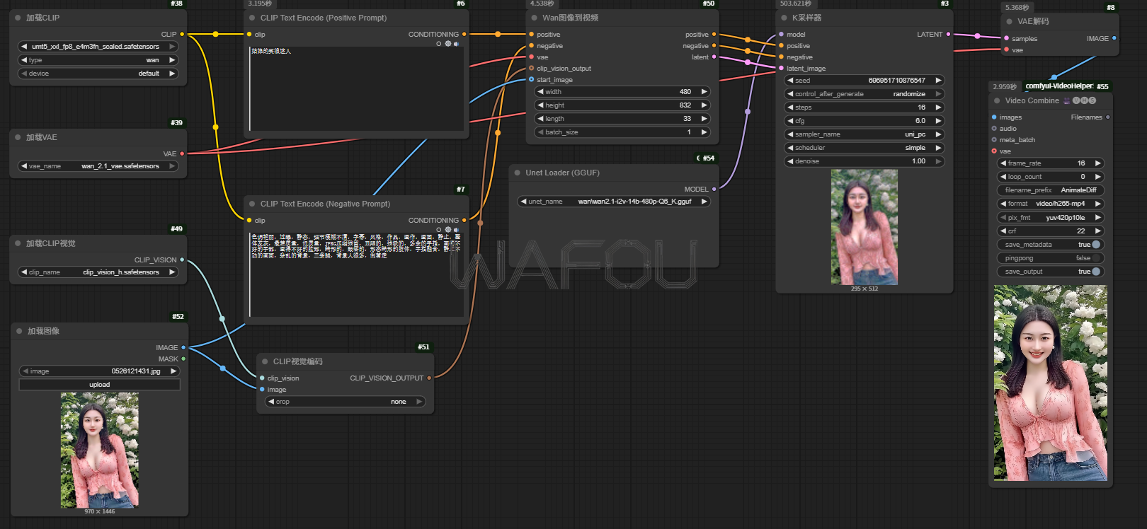The image size is (1147, 529).
Task: Collapse the 加载图像 node via title dot
Action: 19,331
